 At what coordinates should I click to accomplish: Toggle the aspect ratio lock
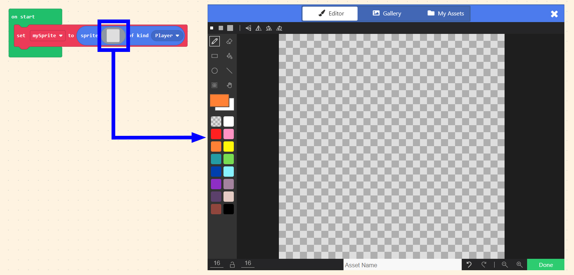pyautogui.click(x=232, y=265)
